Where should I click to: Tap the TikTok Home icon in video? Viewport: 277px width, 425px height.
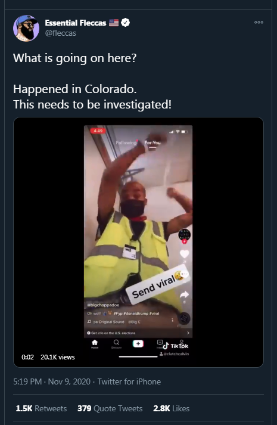pyautogui.click(x=95, y=343)
